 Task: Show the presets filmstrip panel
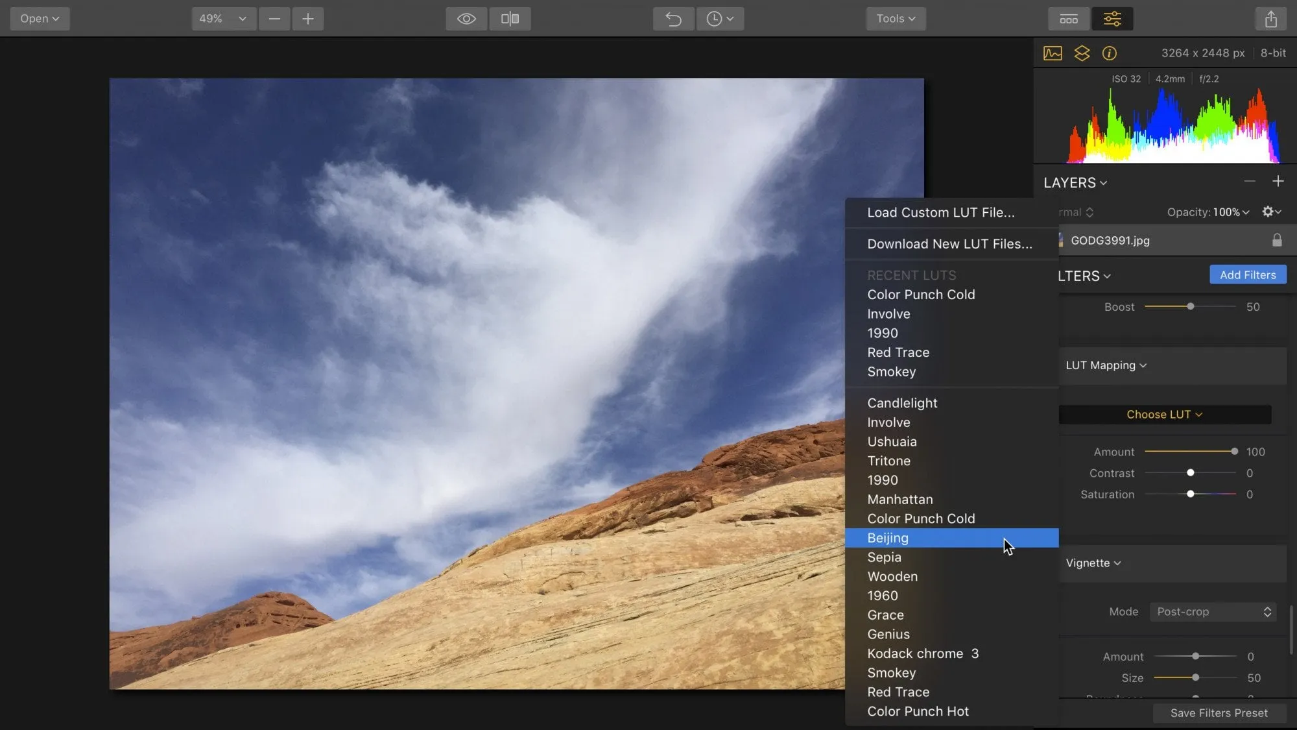(x=1069, y=19)
